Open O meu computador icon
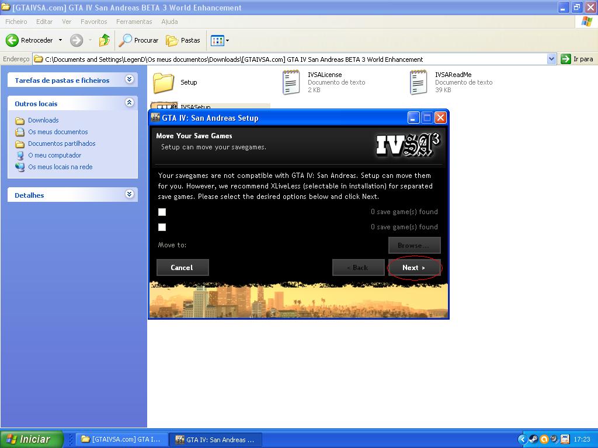 click(20, 155)
